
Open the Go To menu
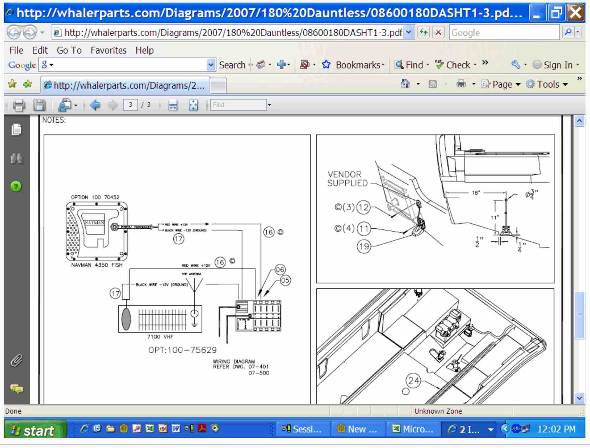coord(69,50)
